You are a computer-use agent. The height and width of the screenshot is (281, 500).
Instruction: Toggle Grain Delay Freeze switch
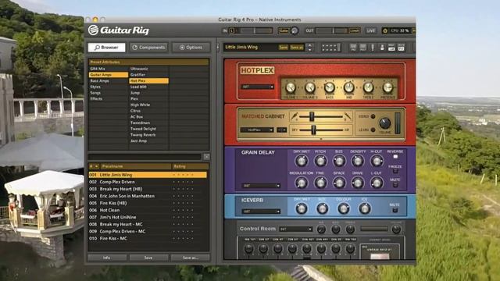(395, 171)
